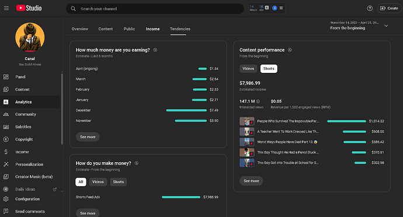This screenshot has width=403, height=217.
Task: Expand See more under monthly earnings
Action: pyautogui.click(x=88, y=137)
